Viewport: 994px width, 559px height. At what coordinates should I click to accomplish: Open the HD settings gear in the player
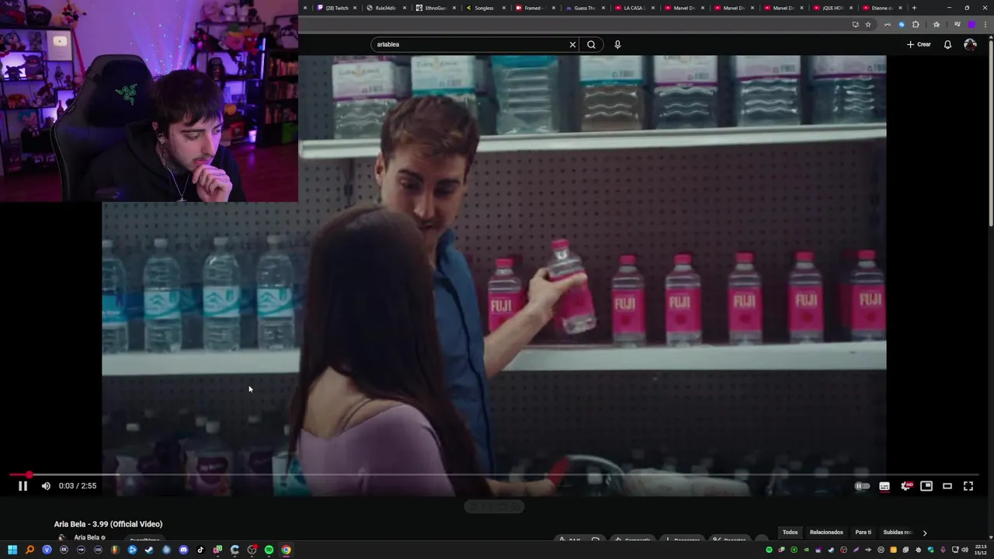905,486
